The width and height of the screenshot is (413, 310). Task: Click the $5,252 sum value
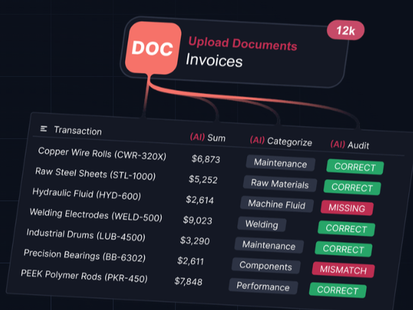tap(203, 180)
